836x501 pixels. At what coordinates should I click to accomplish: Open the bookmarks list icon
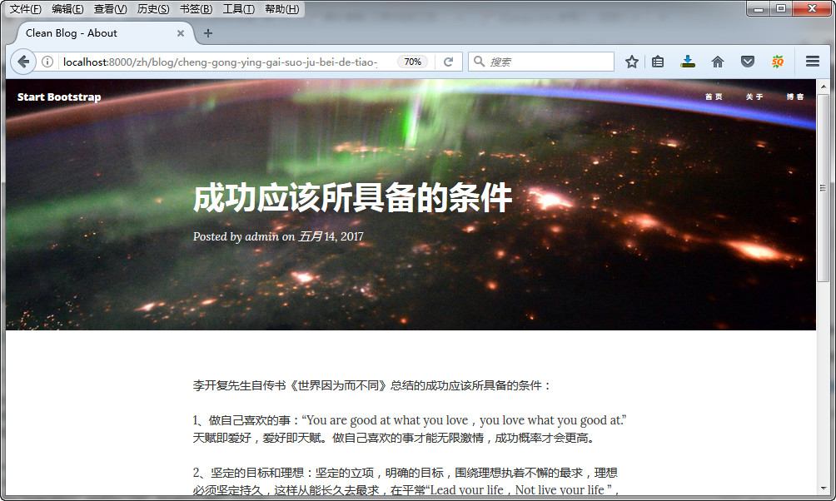point(658,62)
